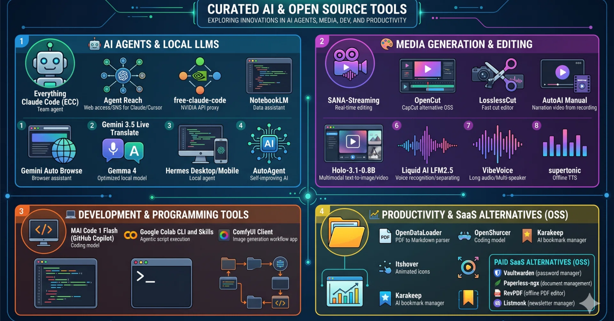Select the Paperless-ngx leaf icon
614x321 pixels.
click(497, 283)
